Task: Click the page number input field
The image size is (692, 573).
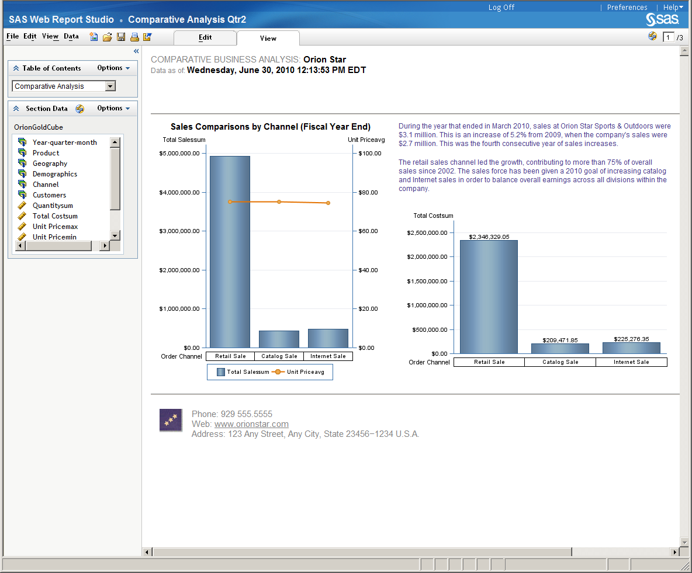Action: pyautogui.click(x=668, y=37)
